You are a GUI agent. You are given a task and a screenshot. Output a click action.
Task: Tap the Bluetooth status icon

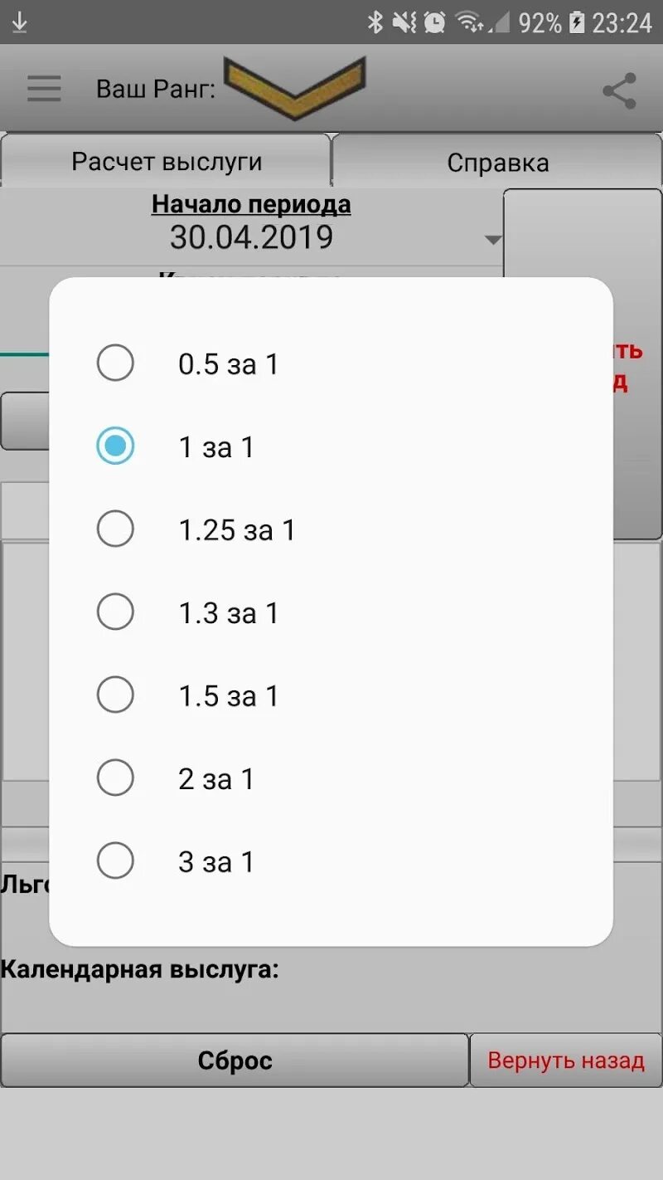(375, 22)
